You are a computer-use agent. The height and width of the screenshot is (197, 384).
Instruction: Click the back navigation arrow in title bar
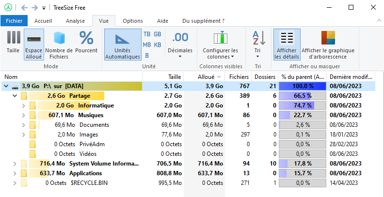(24, 8)
